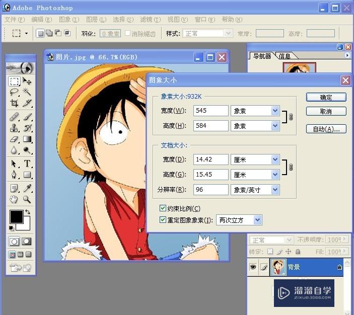Toggle the Resample Image checkbox 重定图象象素
Viewport: 354px width, 315px height.
click(x=163, y=219)
